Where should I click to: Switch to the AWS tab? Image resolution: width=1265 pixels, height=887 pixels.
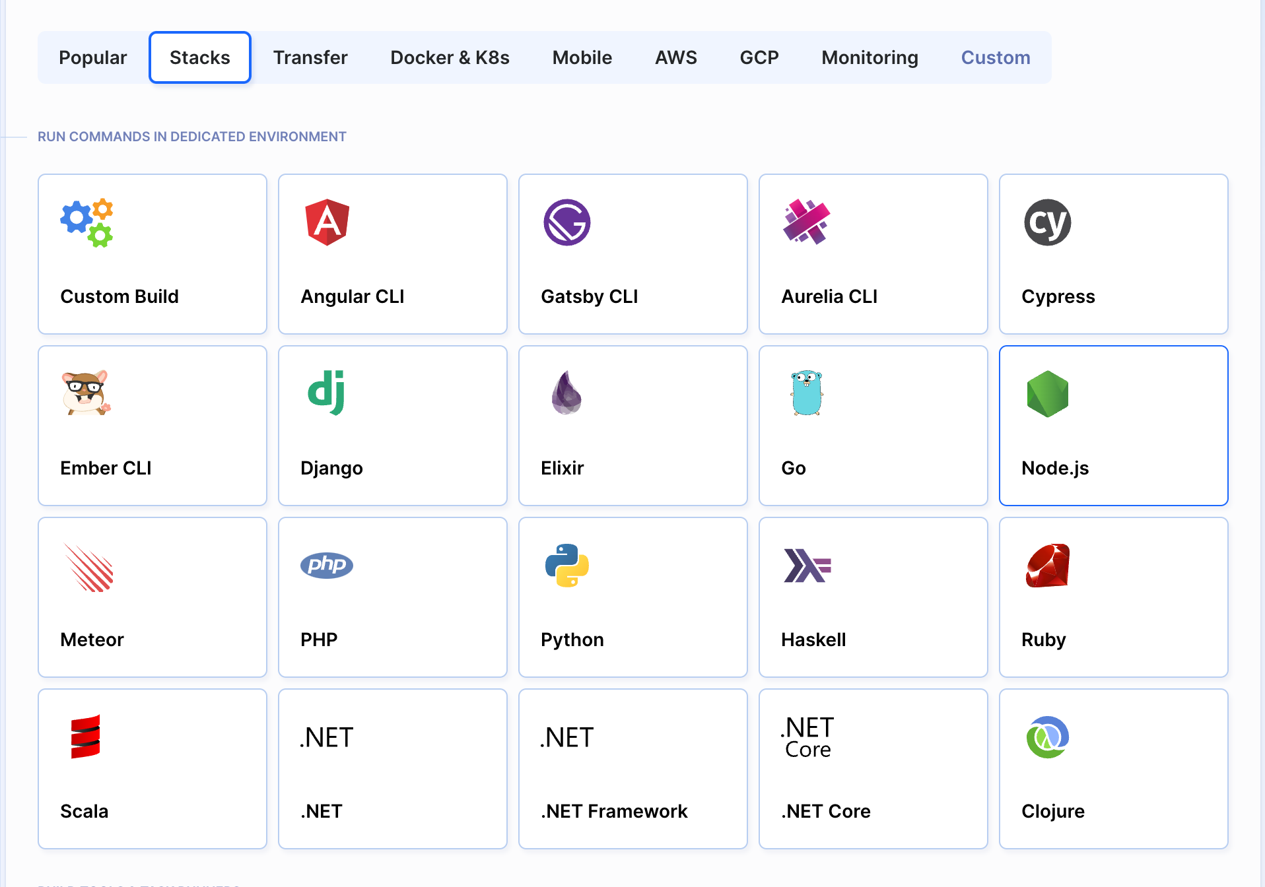[x=676, y=57]
